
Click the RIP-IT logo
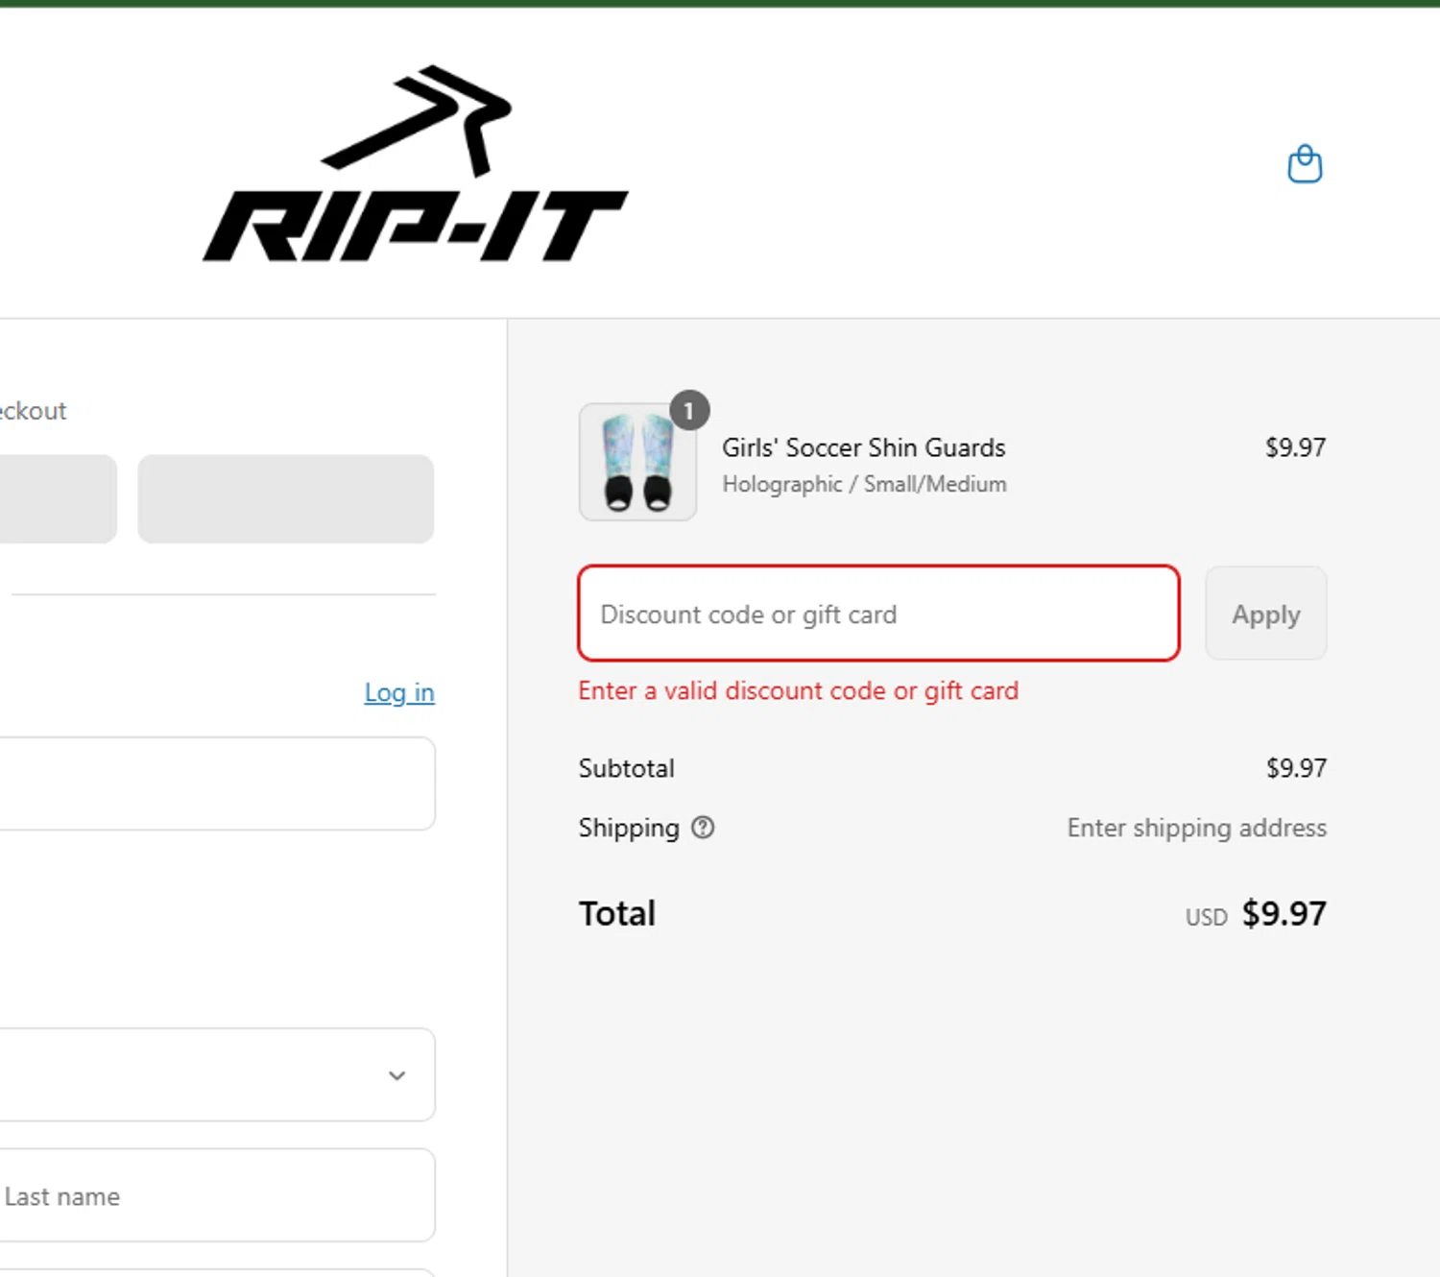[x=415, y=164]
